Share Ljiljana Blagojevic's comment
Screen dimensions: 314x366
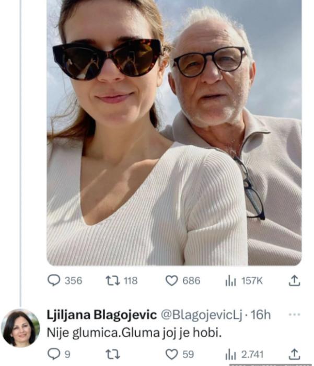(x=294, y=354)
